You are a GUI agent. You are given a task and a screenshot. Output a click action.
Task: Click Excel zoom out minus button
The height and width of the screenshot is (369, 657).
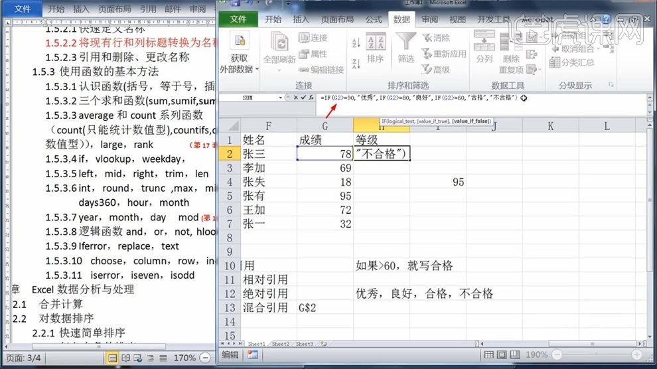556,355
